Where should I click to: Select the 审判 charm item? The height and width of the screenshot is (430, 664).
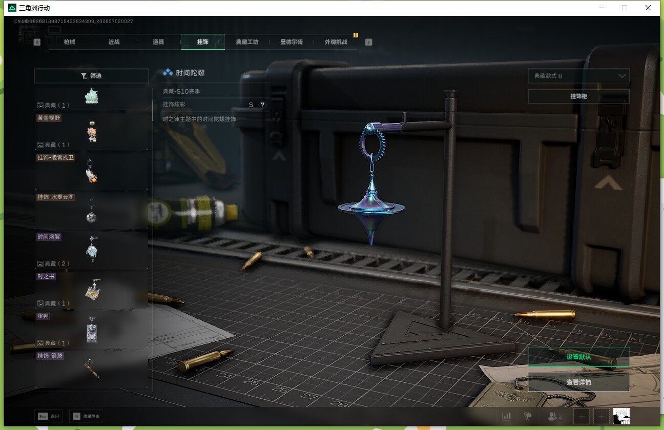(x=91, y=329)
